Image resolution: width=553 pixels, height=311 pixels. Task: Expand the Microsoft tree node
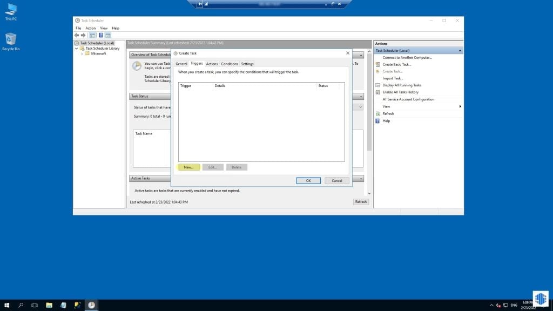pos(82,53)
